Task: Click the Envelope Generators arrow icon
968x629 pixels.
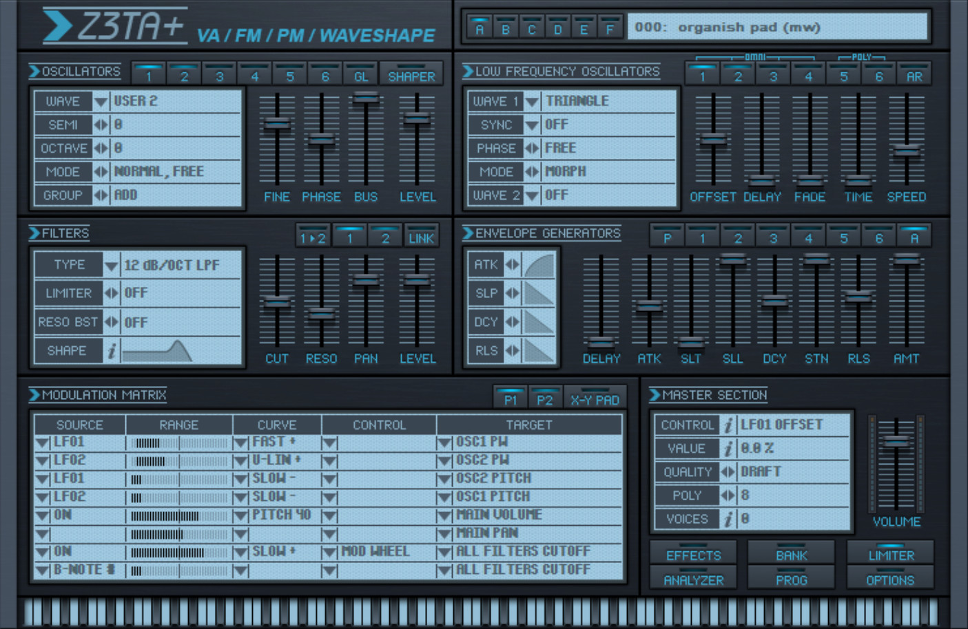Action: click(x=468, y=233)
